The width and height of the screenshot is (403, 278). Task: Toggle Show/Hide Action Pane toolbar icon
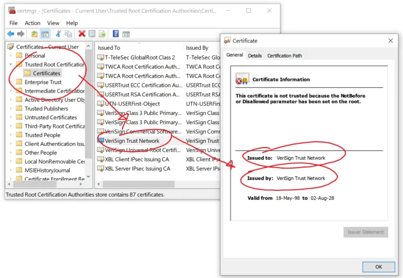tap(126, 34)
